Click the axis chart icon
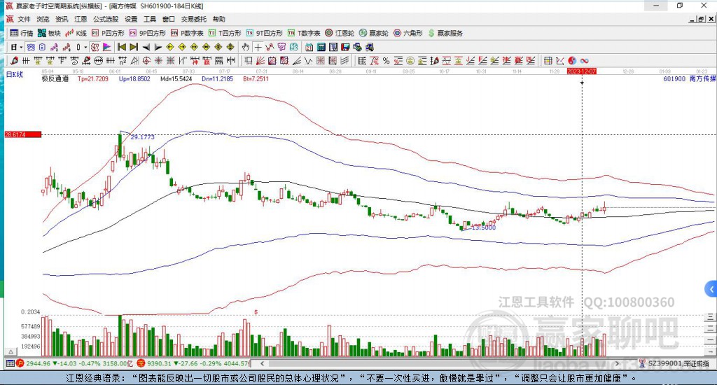 560,60
